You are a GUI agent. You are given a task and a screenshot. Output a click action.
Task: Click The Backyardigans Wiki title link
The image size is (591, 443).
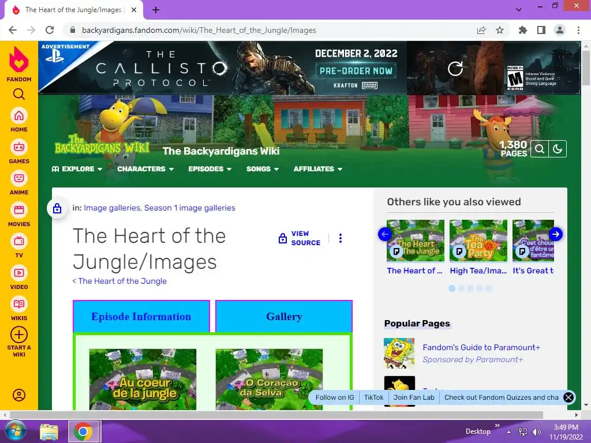(221, 151)
